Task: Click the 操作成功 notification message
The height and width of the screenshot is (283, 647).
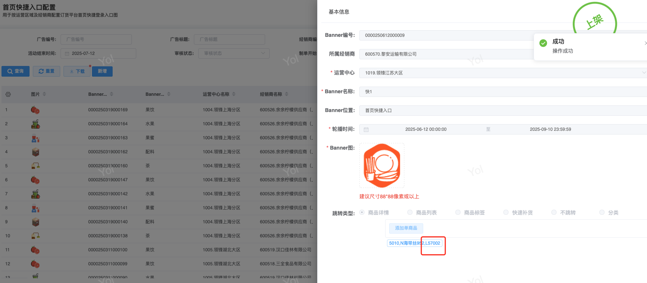Action: [563, 51]
